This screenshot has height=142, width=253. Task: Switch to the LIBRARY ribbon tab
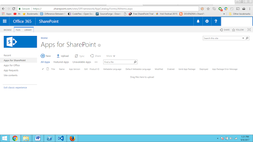[28, 30]
